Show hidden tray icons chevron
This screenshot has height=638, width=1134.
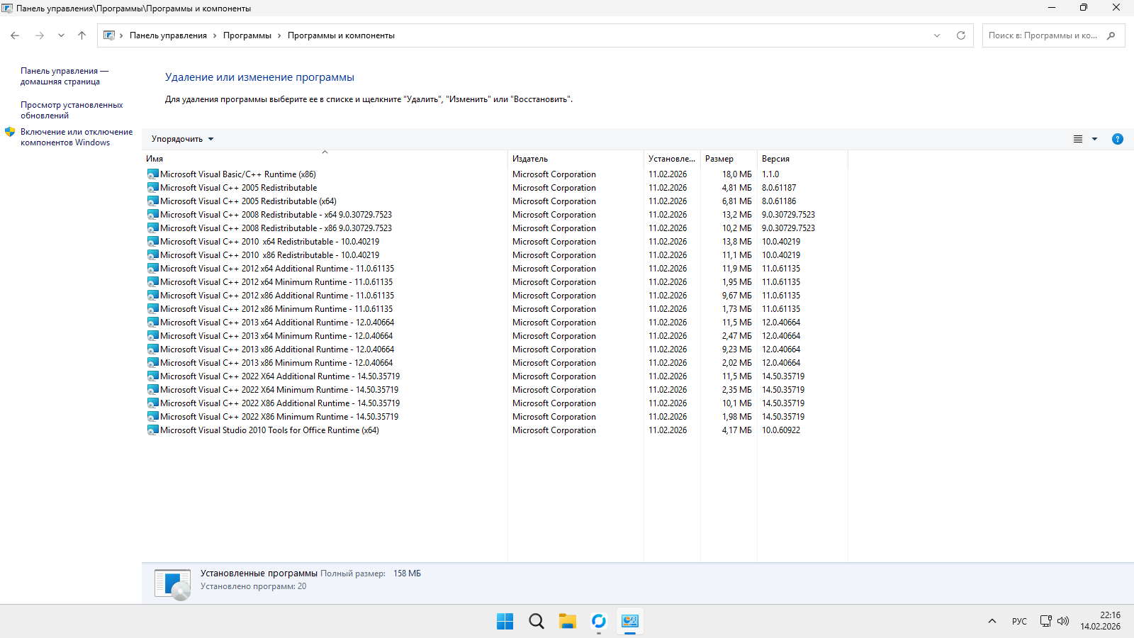click(992, 621)
